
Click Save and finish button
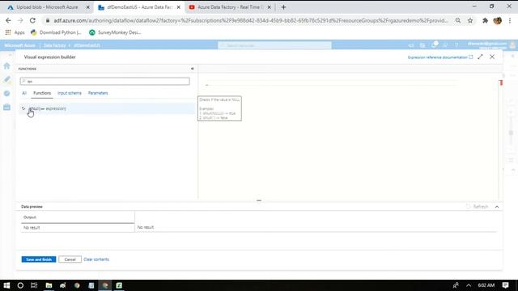tap(39, 259)
